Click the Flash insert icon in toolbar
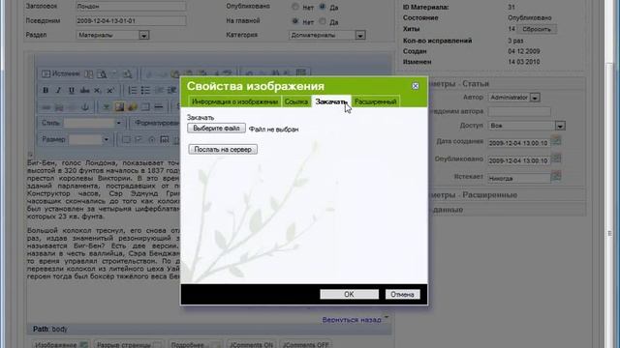620x348 pixels. point(132,107)
